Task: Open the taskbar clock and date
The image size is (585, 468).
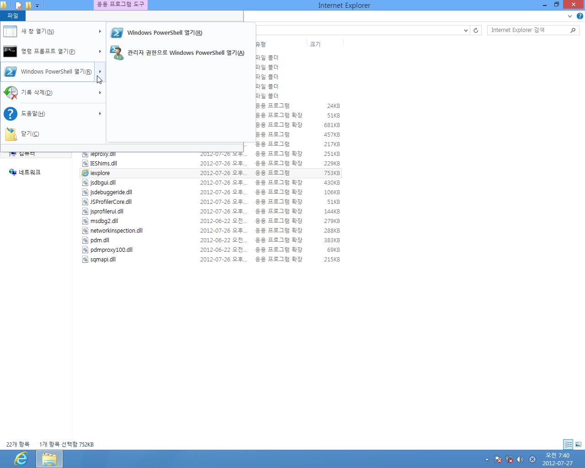Action: [557, 459]
